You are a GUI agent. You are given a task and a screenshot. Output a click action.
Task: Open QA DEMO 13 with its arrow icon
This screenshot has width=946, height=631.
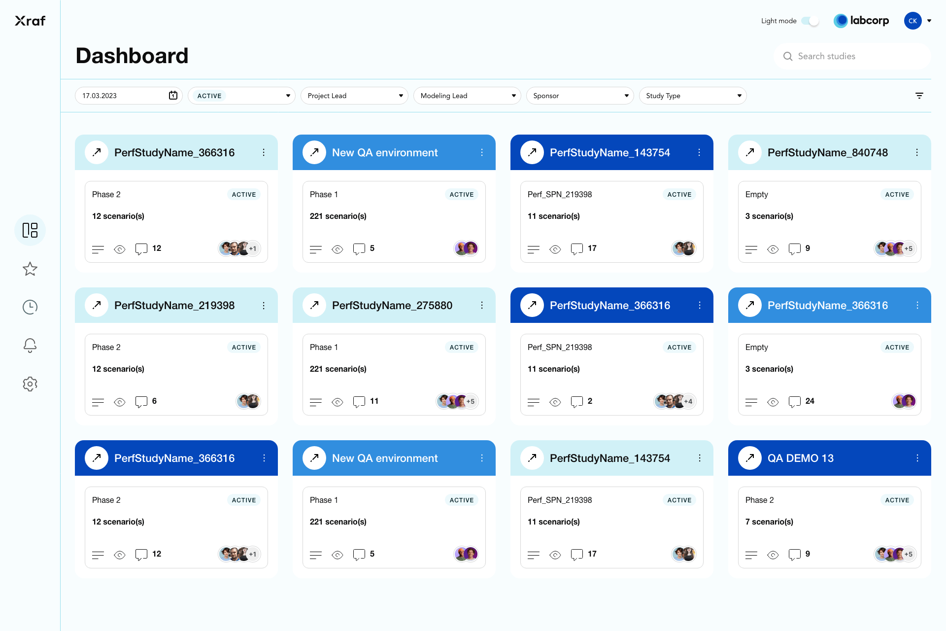point(750,458)
